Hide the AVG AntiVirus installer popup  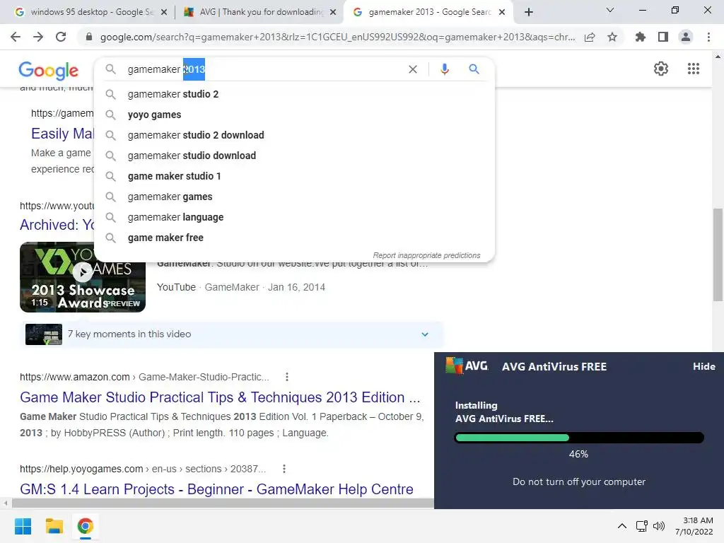pos(703,366)
